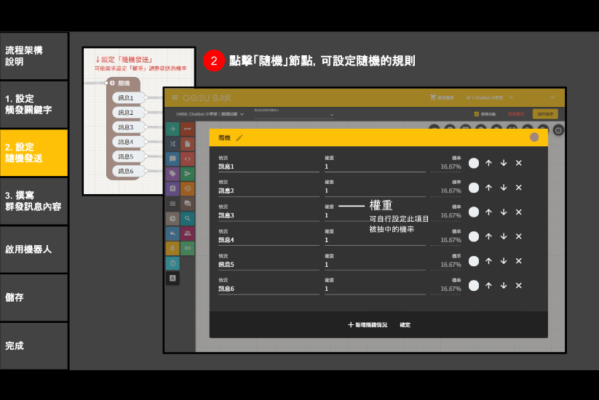Delete the 訊息3 row
The image size is (599, 400).
click(518, 212)
